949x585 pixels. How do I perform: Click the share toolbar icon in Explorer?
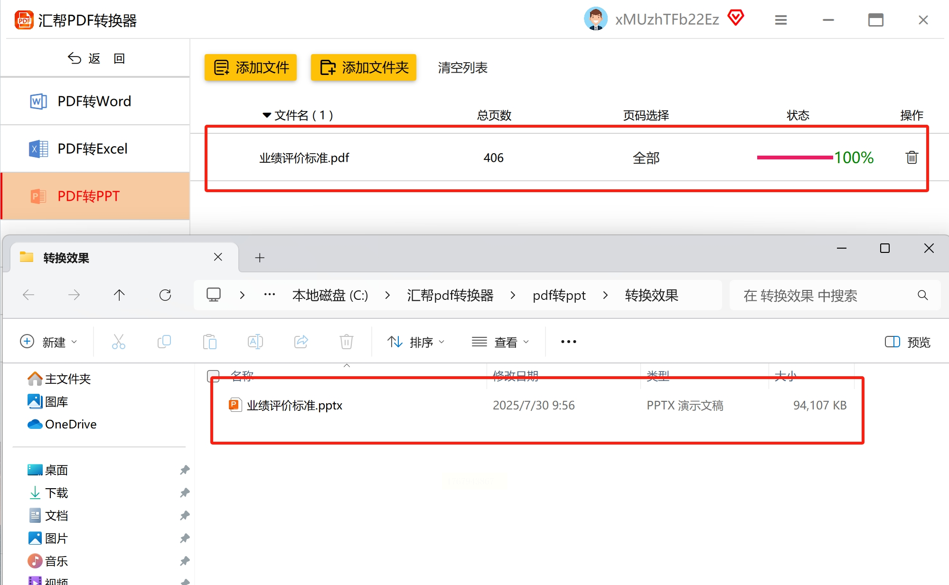pyautogui.click(x=301, y=342)
